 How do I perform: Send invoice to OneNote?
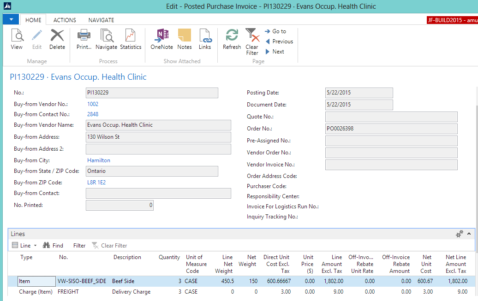[161, 39]
